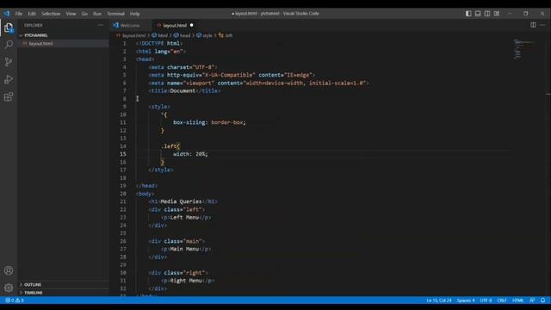Switch to the layout.html tab
The width and height of the screenshot is (551, 310).
coord(175,25)
